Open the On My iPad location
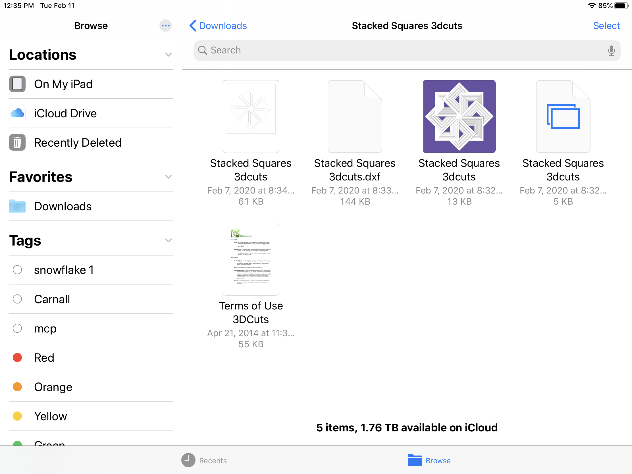 pyautogui.click(x=63, y=84)
